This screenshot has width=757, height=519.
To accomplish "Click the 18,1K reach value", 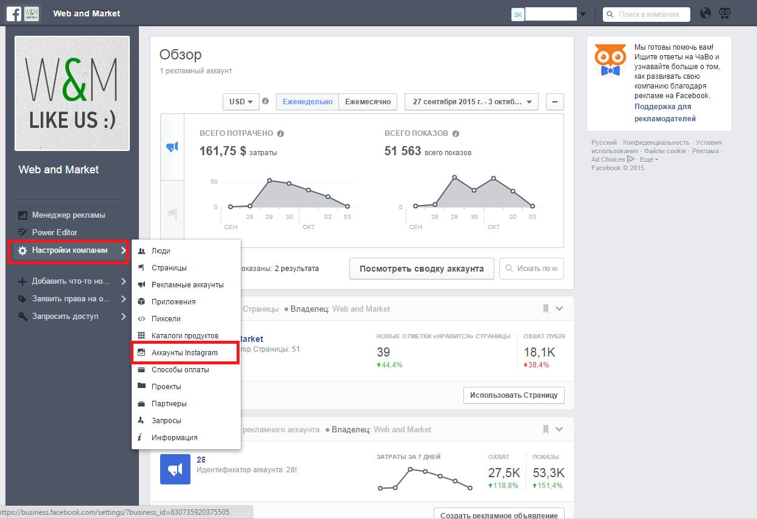I will click(539, 352).
